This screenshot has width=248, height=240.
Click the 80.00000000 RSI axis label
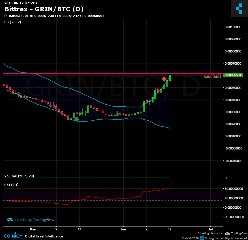point(234,189)
